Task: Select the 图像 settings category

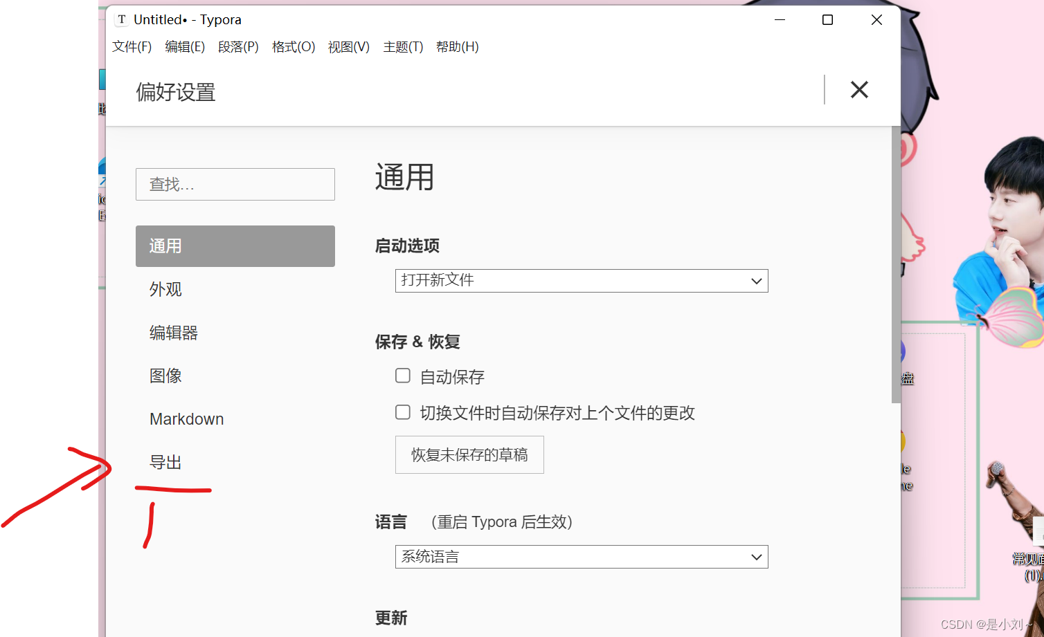Action: tap(165, 376)
